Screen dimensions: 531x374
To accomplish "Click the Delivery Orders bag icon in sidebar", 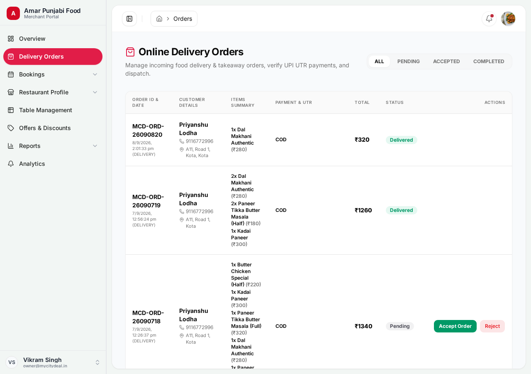I will click(x=11, y=57).
